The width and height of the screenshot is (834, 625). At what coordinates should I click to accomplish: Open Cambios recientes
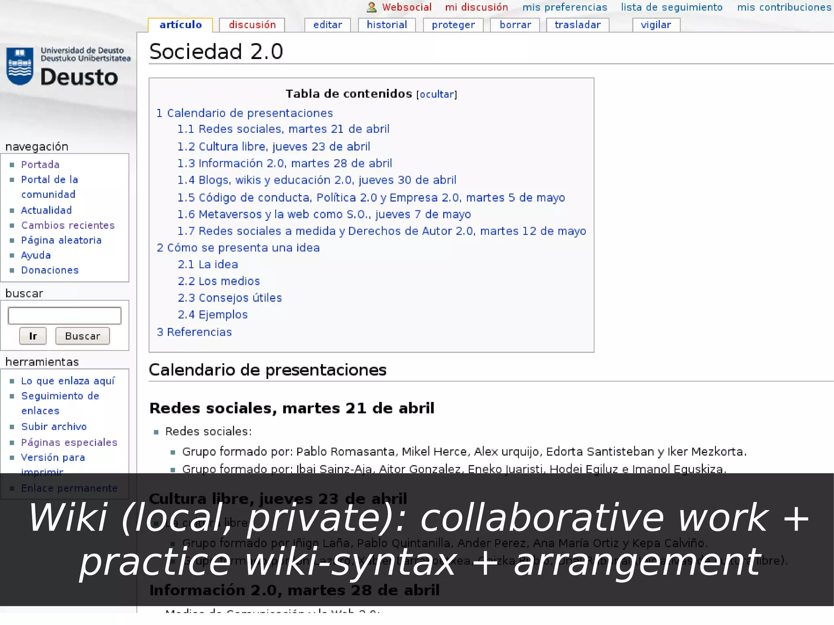tap(68, 226)
